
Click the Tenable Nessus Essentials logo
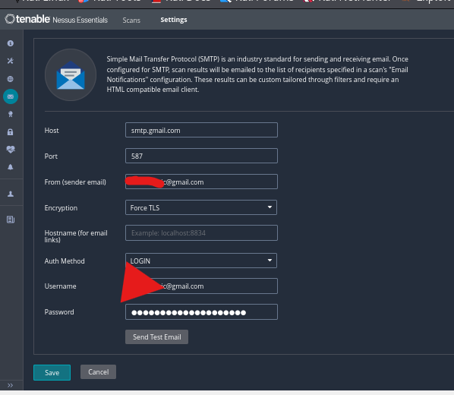pos(56,20)
